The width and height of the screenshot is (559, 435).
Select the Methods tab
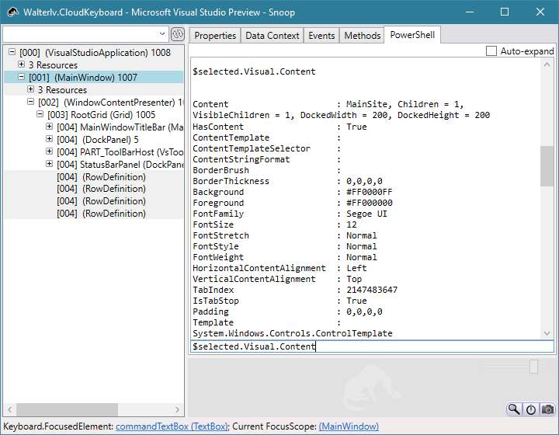363,36
